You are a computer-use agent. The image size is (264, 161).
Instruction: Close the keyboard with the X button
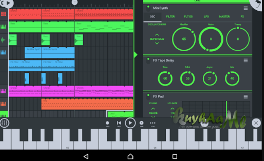256,123
